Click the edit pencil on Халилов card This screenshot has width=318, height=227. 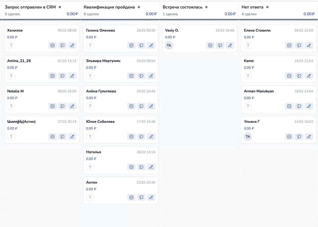[x=72, y=46]
